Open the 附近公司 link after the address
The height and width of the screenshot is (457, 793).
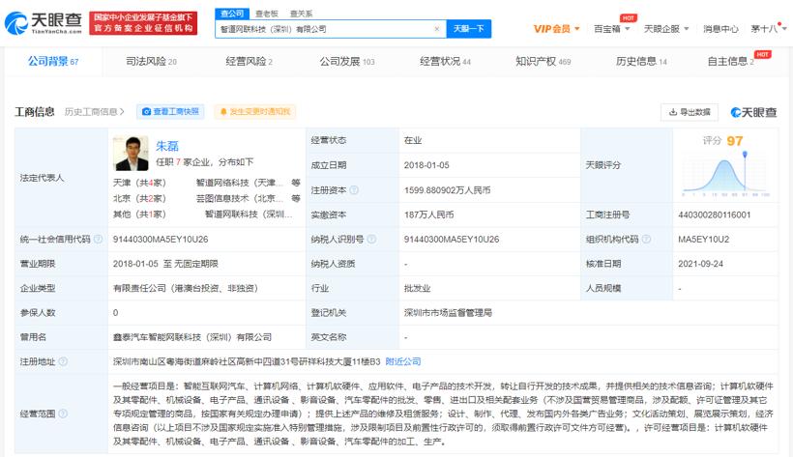[402, 362]
